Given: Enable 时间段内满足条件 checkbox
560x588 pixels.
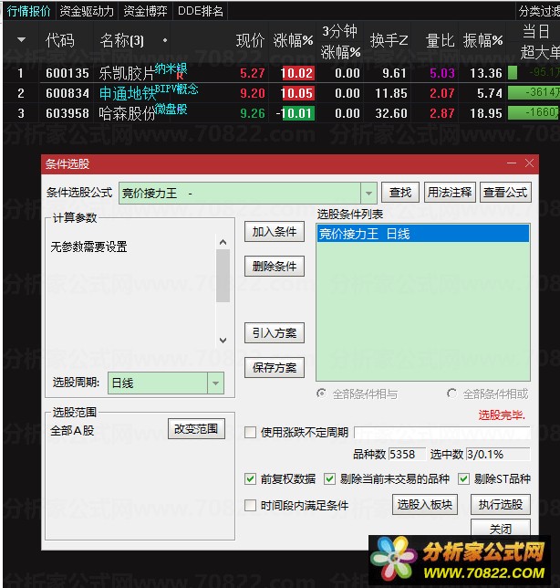Looking at the screenshot, I should pyautogui.click(x=250, y=505).
